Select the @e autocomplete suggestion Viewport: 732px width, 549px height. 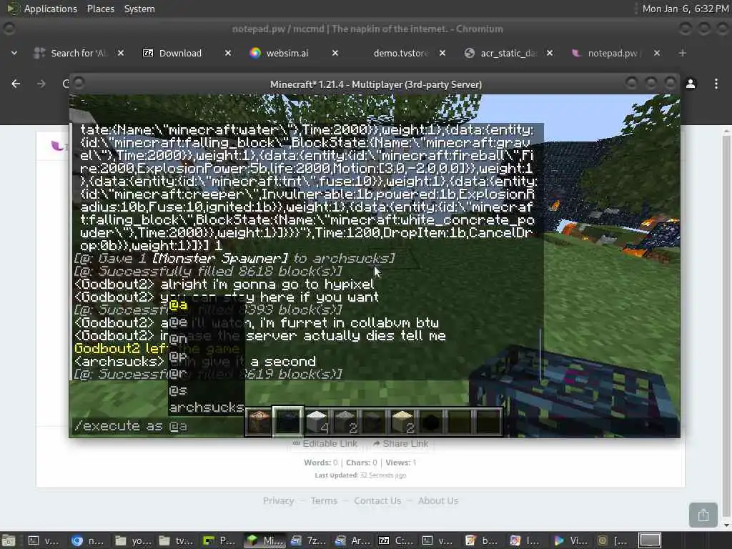178,322
